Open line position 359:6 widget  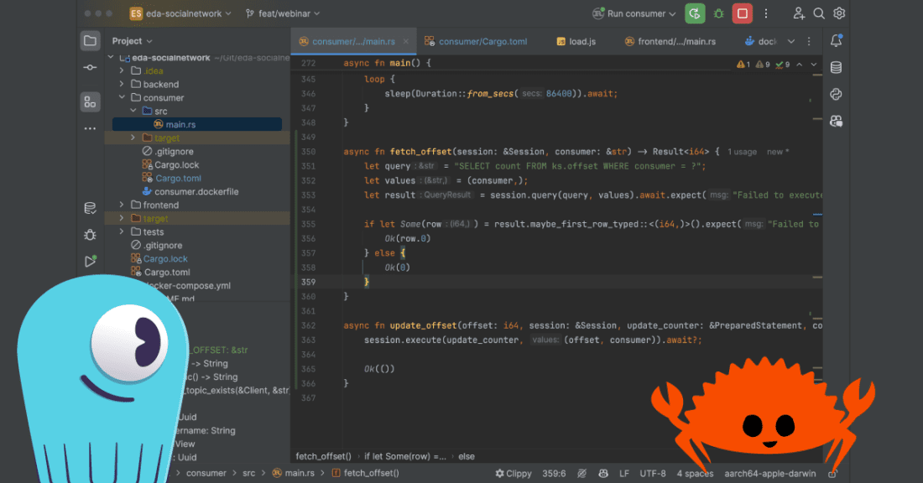tap(553, 473)
